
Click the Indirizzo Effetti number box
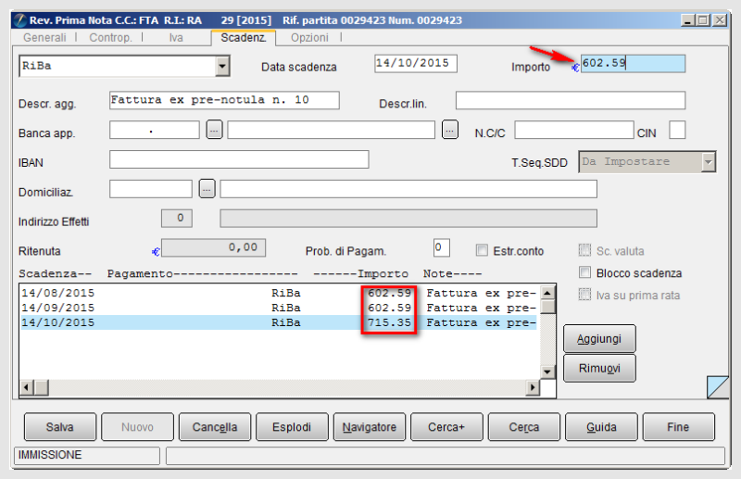click(177, 219)
